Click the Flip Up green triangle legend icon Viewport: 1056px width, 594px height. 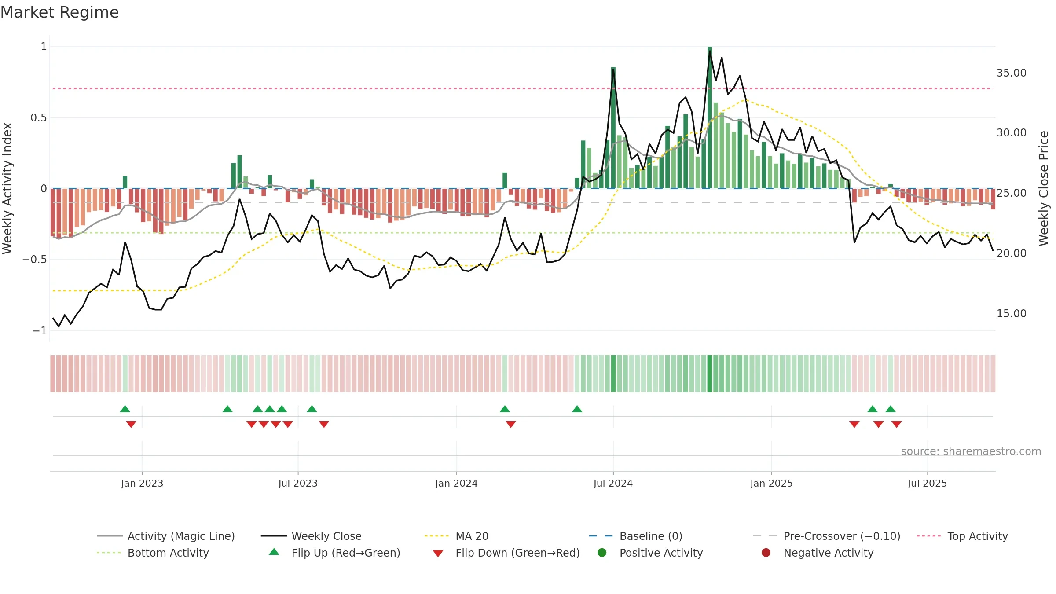coord(274,552)
